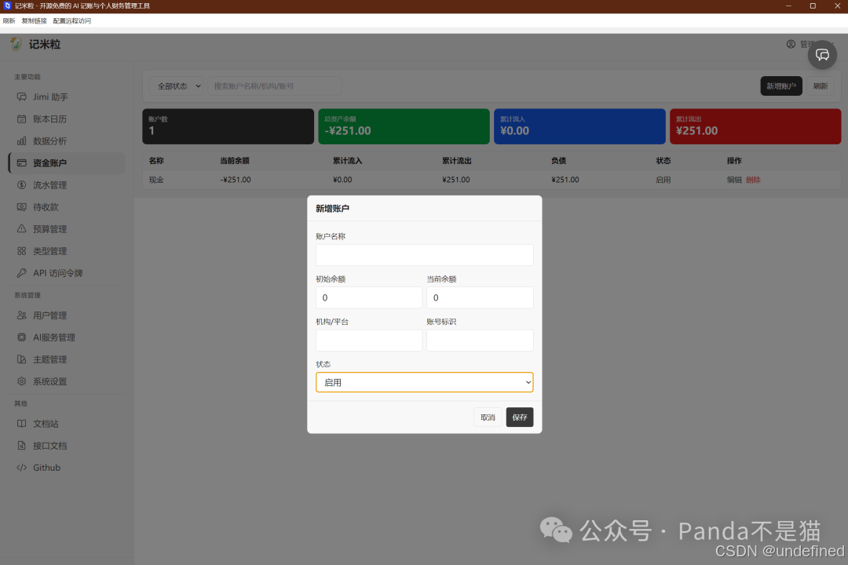Go to the 待收款 sidebar entry
Viewport: 848px width, 565px height.
pos(67,207)
